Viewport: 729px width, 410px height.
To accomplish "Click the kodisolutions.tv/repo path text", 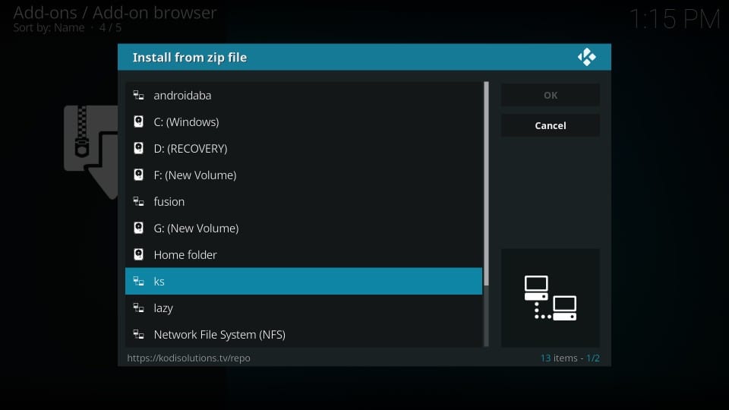I will point(189,358).
